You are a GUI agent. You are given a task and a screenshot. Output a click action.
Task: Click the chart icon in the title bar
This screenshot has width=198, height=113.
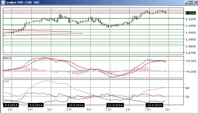coord(3,2)
